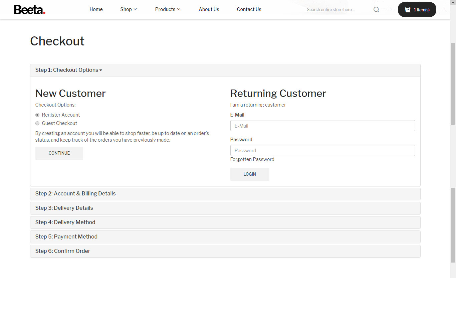This screenshot has width=456, height=316.
Task: Focus the E-Mail input field
Action: click(322, 126)
